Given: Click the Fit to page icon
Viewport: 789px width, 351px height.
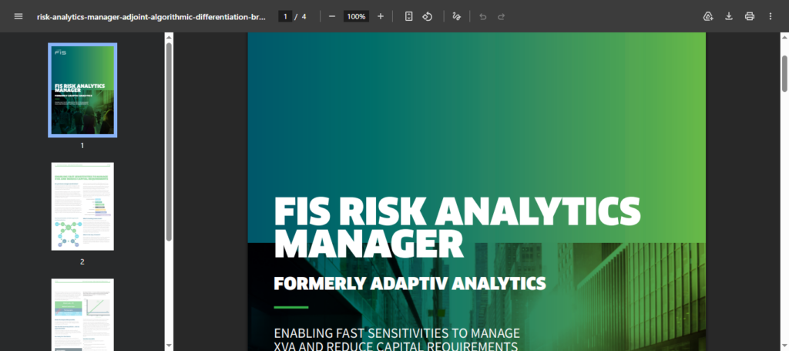Looking at the screenshot, I should click(409, 16).
